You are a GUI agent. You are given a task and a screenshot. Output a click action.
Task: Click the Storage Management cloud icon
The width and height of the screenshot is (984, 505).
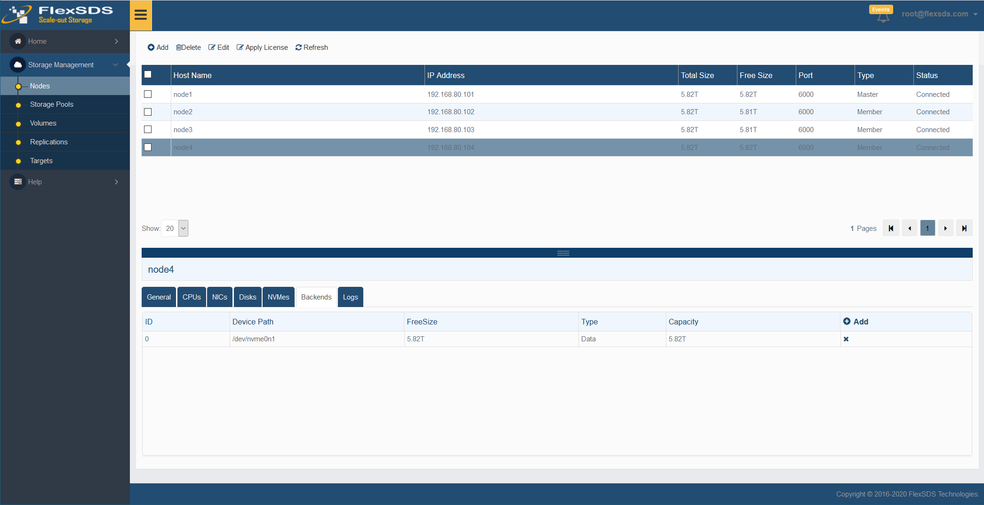click(18, 65)
